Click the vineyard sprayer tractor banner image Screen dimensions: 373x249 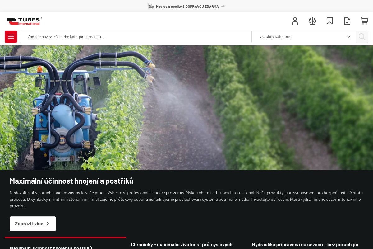click(x=186, y=107)
